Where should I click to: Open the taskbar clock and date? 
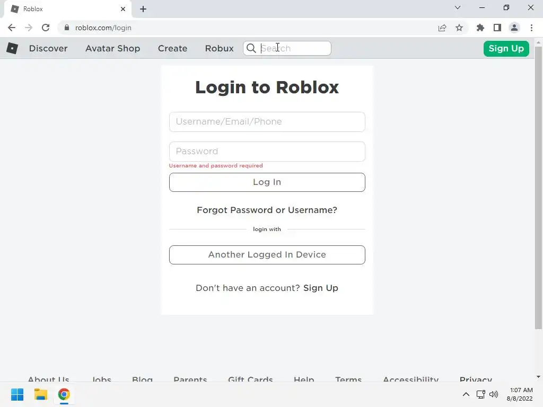click(x=520, y=394)
